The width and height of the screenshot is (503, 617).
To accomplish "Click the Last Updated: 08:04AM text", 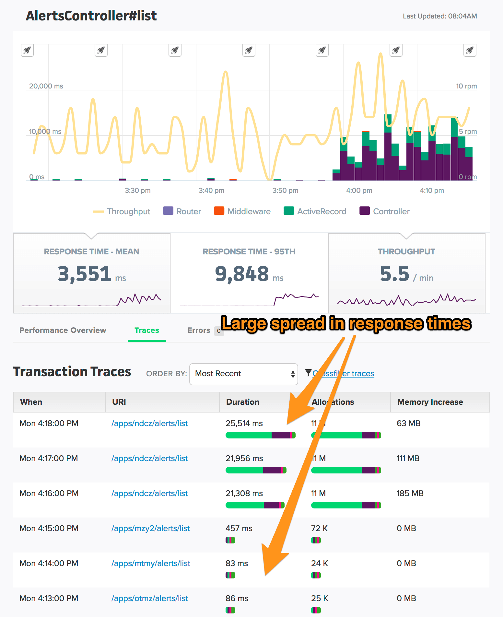I will pos(440,16).
